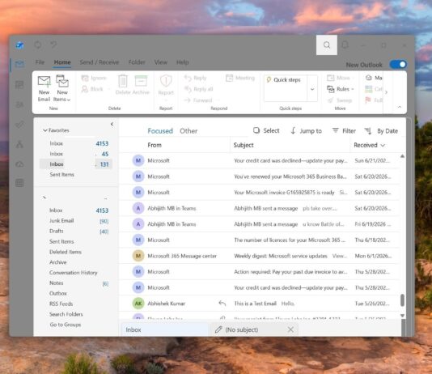Open the File tab
The image size is (432, 374).
coord(40,62)
